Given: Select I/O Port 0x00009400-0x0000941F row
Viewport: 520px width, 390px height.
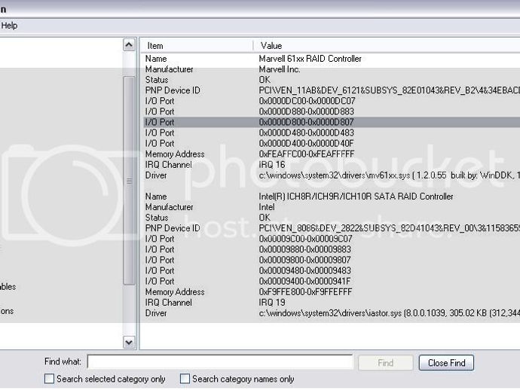Looking at the screenshot, I should point(332,282).
